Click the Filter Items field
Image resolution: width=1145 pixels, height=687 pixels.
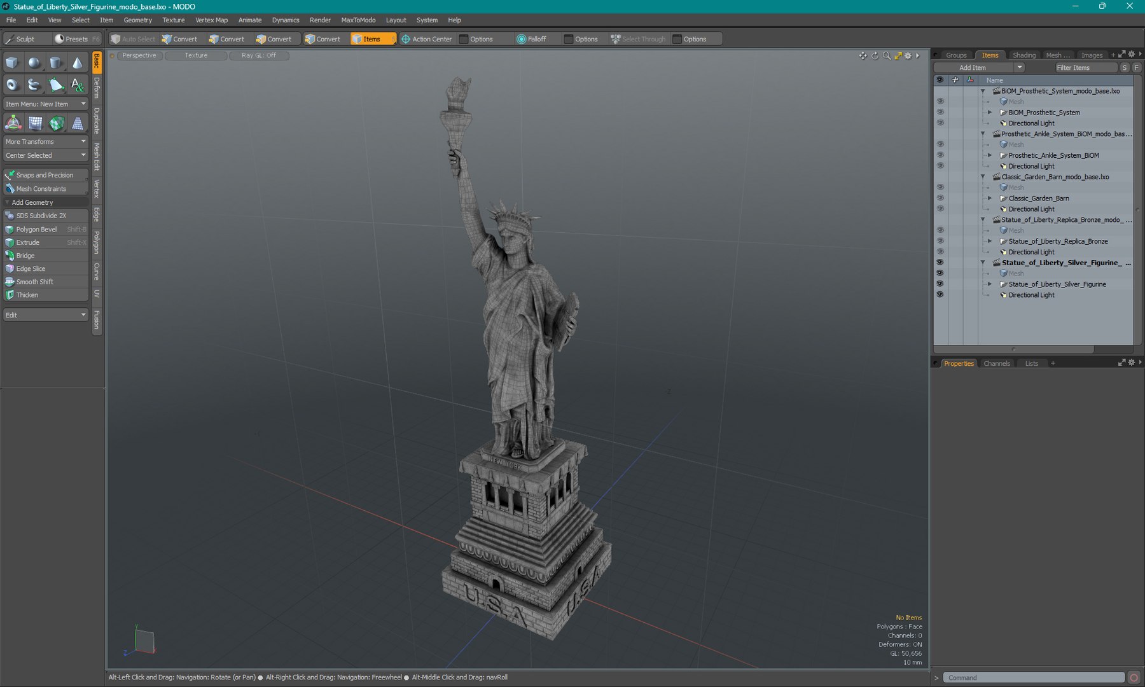tap(1086, 67)
